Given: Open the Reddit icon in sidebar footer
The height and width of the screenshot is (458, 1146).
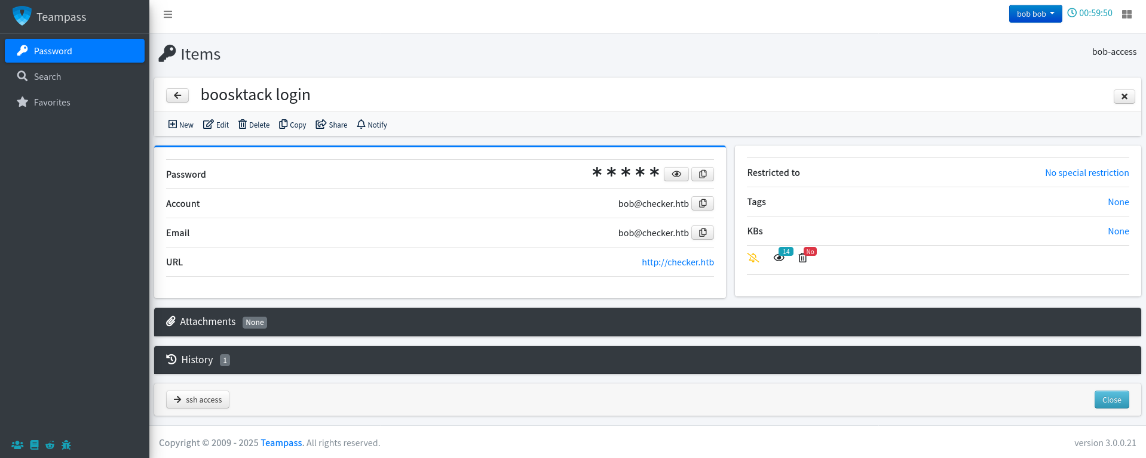Looking at the screenshot, I should (x=50, y=445).
